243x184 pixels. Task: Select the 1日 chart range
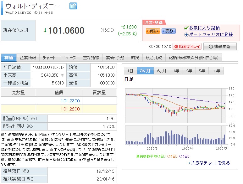[x=130, y=71]
